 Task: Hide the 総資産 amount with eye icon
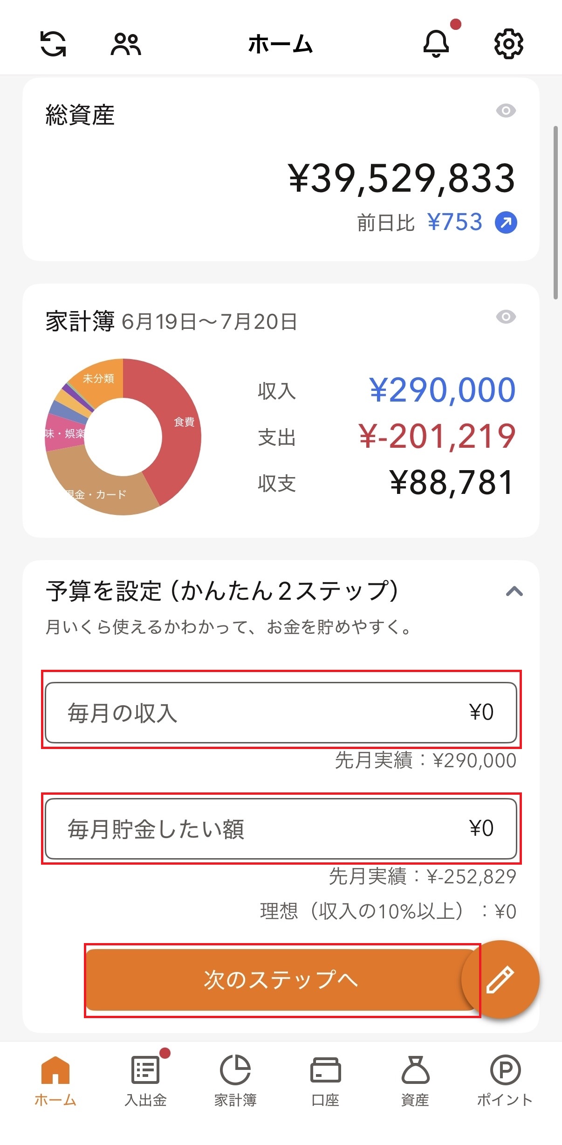click(506, 111)
